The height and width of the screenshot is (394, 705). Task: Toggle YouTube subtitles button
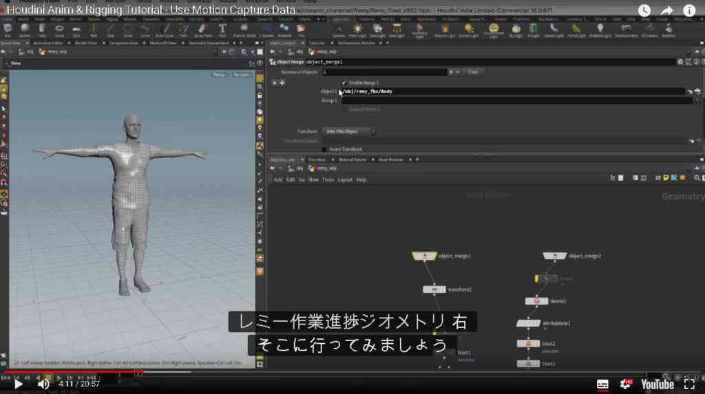tap(602, 384)
